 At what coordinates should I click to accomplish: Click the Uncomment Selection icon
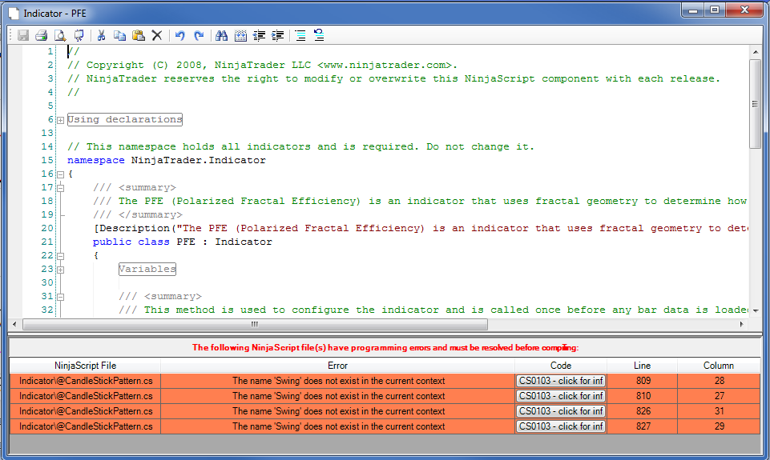click(319, 35)
